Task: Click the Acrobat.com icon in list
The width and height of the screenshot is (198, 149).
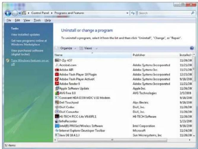Action: tap(57, 65)
